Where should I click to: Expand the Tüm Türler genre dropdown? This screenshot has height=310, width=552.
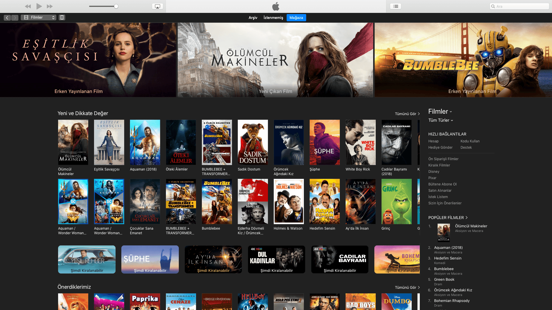pyautogui.click(x=440, y=120)
